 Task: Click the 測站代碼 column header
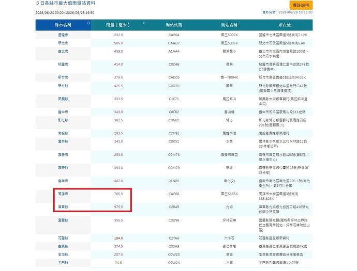pyautogui.click(x=174, y=25)
